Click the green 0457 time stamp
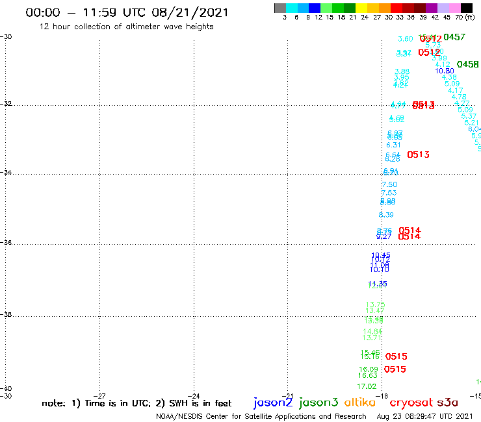Screen dimensions: 481x422 (x=454, y=37)
